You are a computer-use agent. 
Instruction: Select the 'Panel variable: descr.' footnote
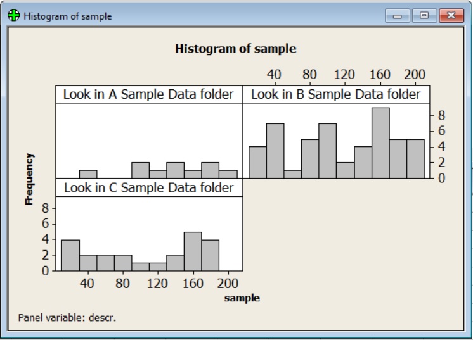67,317
